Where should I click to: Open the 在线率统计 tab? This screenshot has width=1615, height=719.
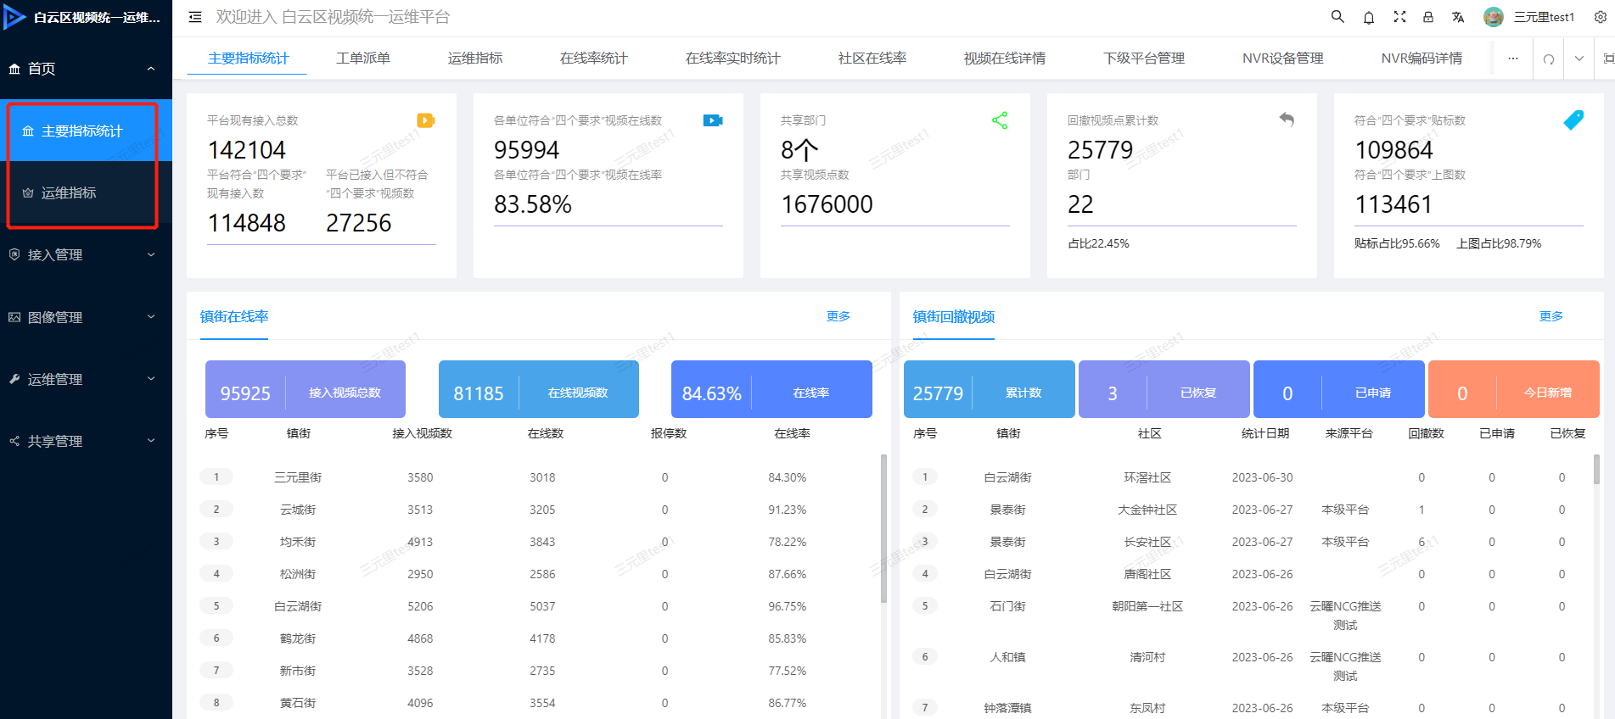pyautogui.click(x=594, y=59)
